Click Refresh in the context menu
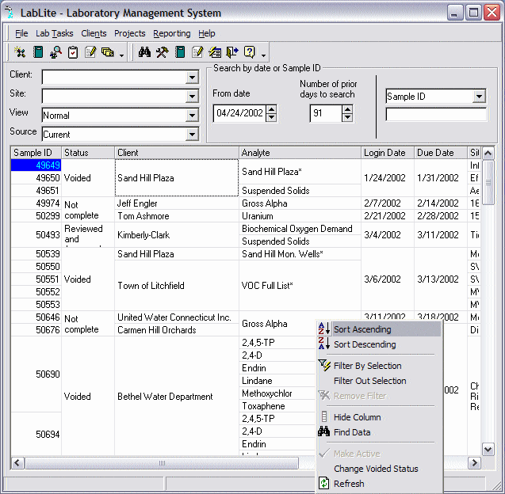The height and width of the screenshot is (494, 505). pos(349,484)
